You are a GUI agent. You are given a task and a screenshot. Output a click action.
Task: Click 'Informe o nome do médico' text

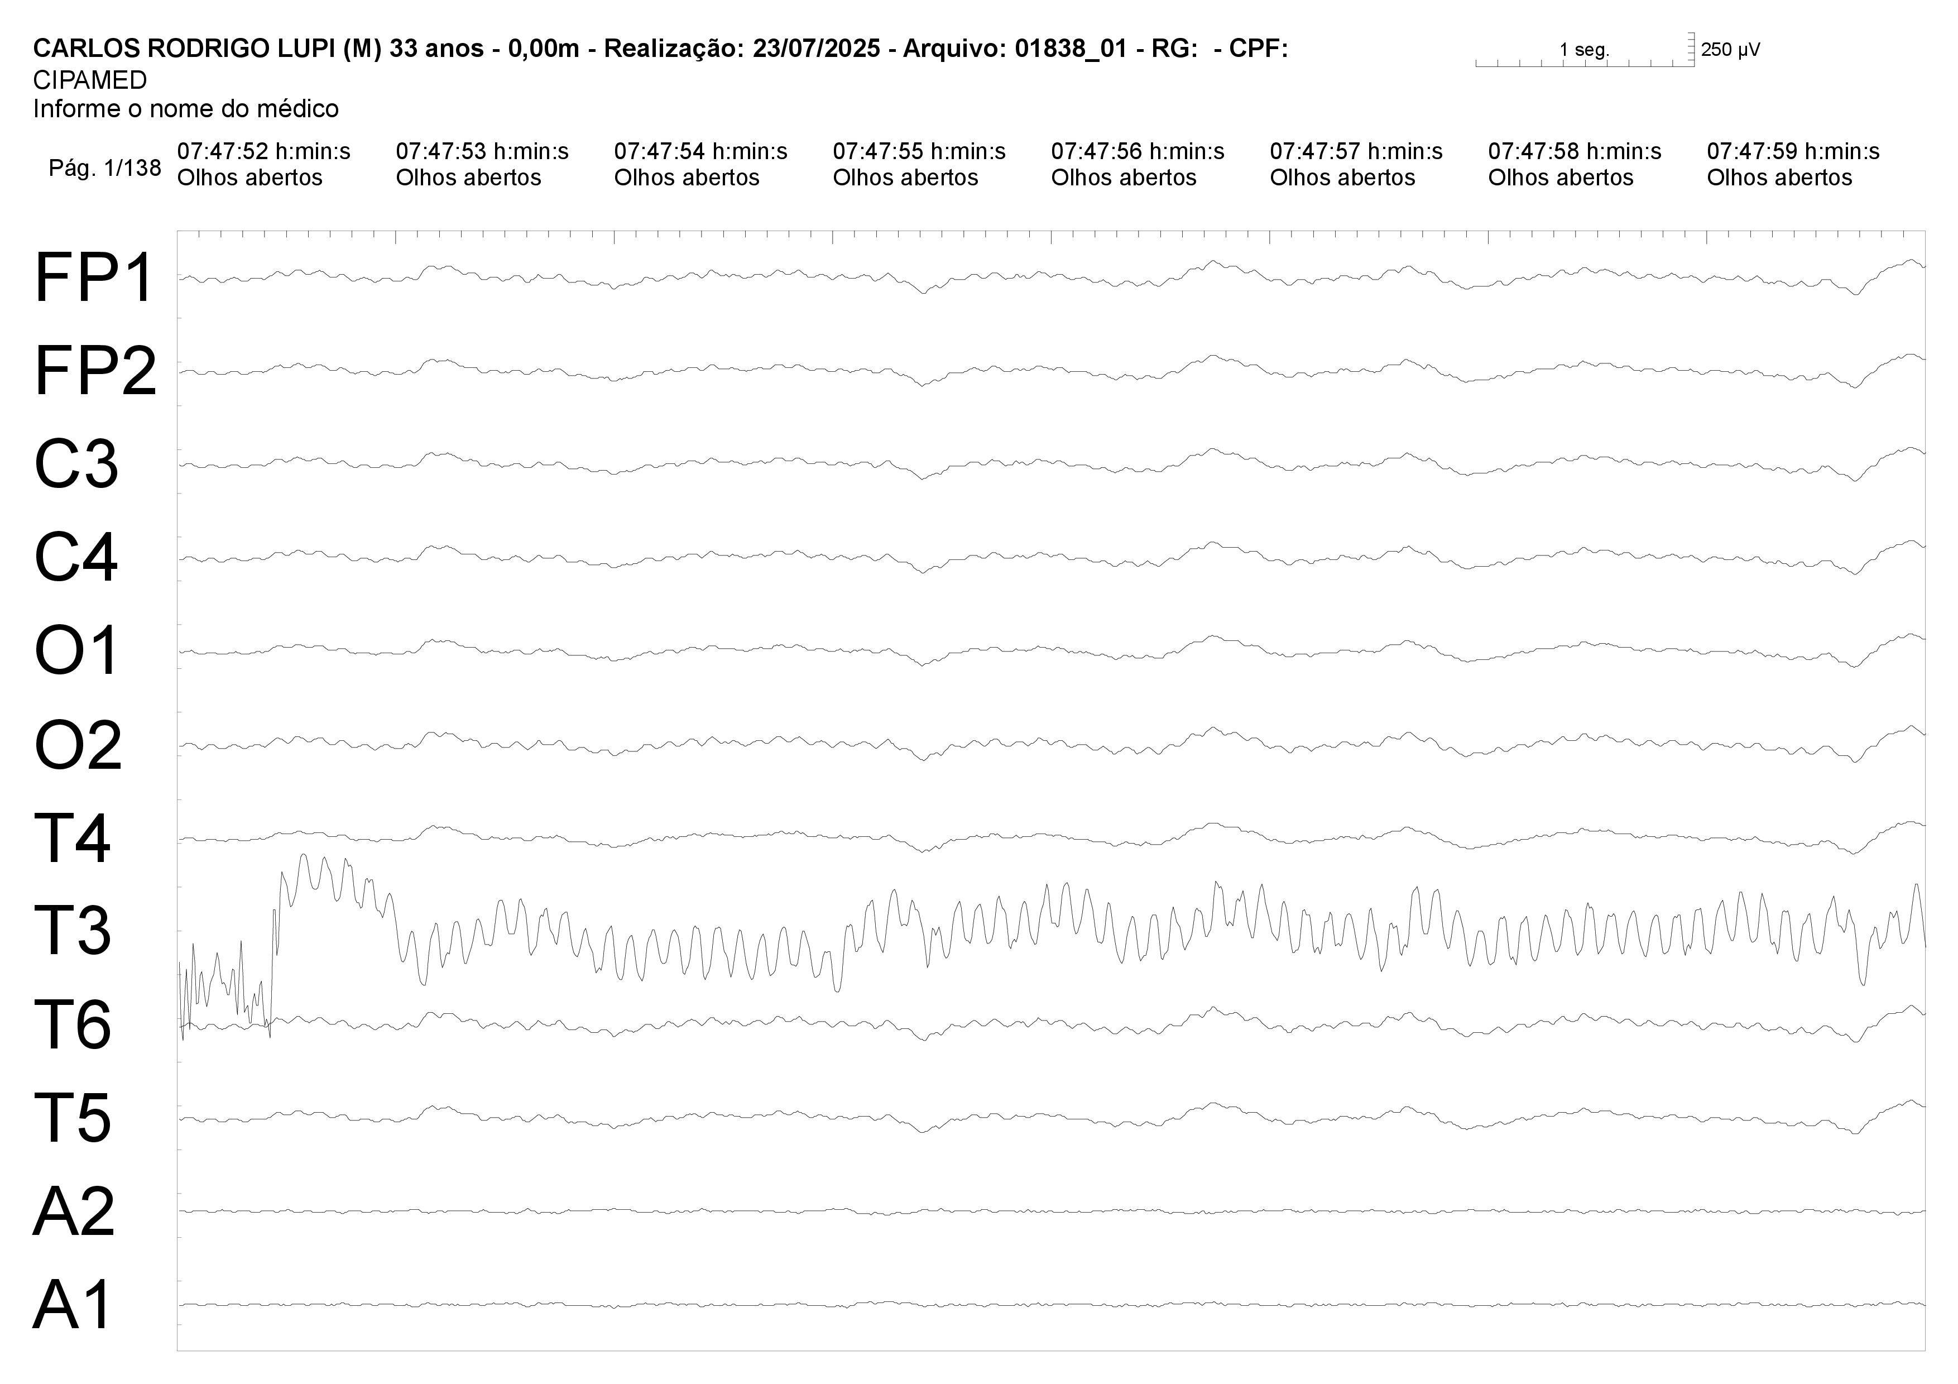coord(186,108)
